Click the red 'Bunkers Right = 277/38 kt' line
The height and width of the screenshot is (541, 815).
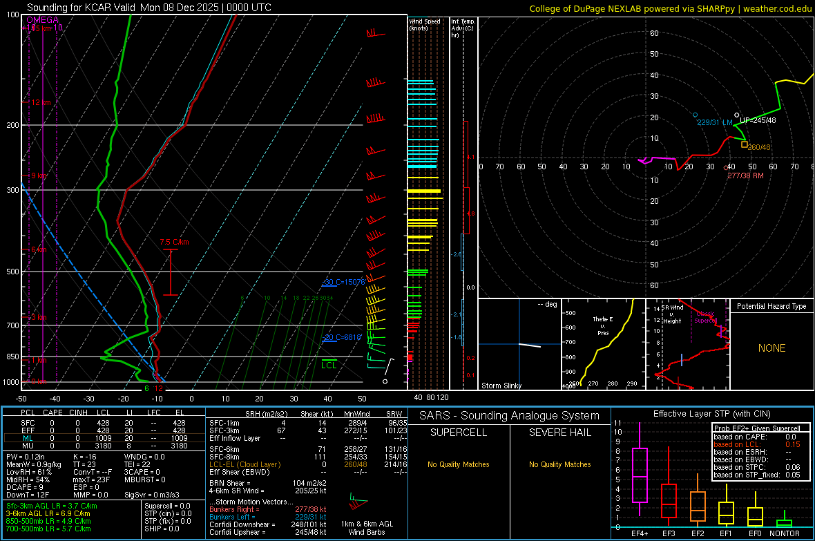click(268, 509)
